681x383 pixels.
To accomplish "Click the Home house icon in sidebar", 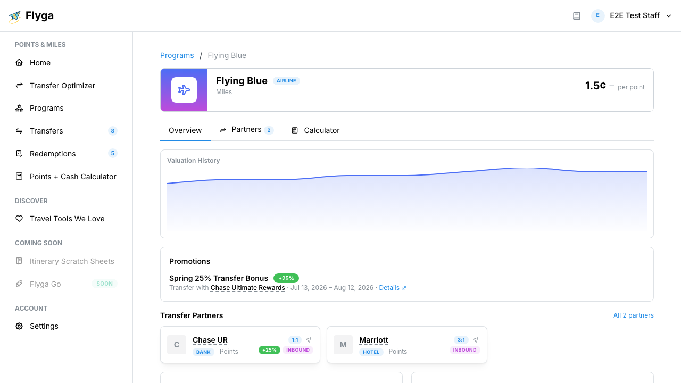I will [x=19, y=63].
